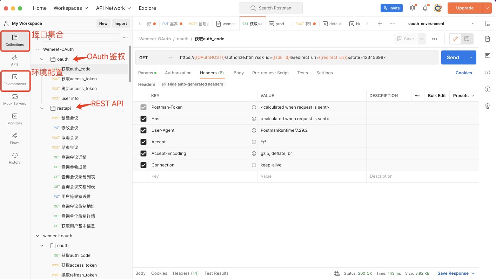Viewport: 496px width, 280px height.
Task: Open the request info icon in right sidebar
Action: pos(488,89)
